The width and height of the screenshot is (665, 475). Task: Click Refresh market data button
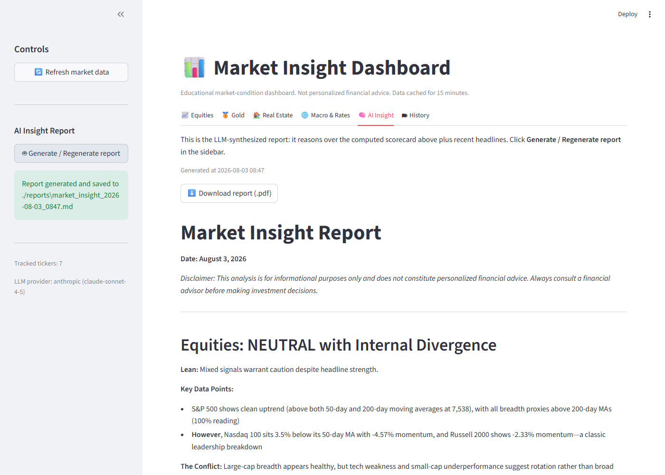coord(71,72)
